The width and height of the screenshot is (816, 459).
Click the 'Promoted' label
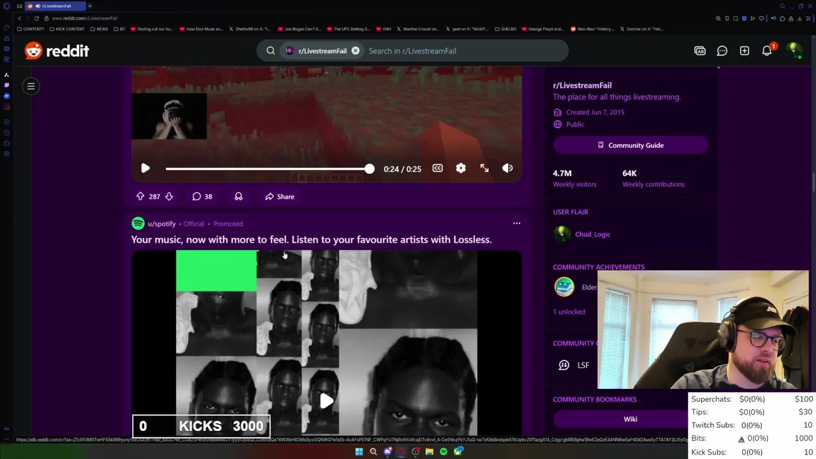228,224
